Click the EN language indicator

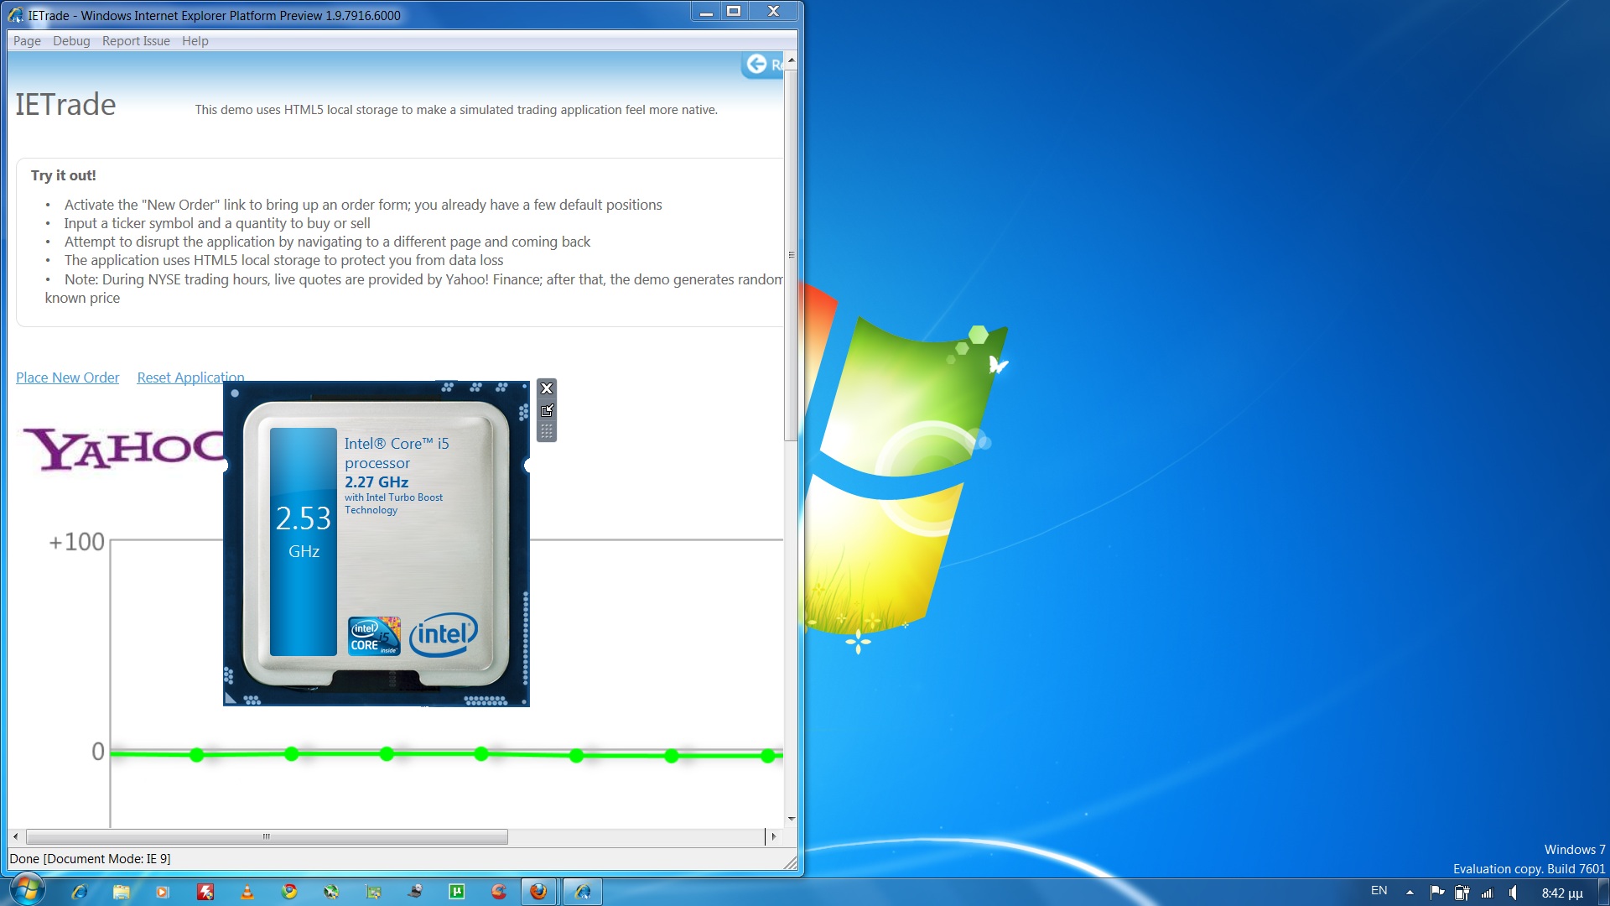click(1379, 891)
